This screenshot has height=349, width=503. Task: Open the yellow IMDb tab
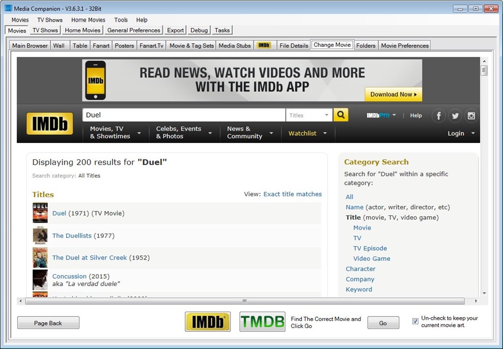[x=264, y=45]
